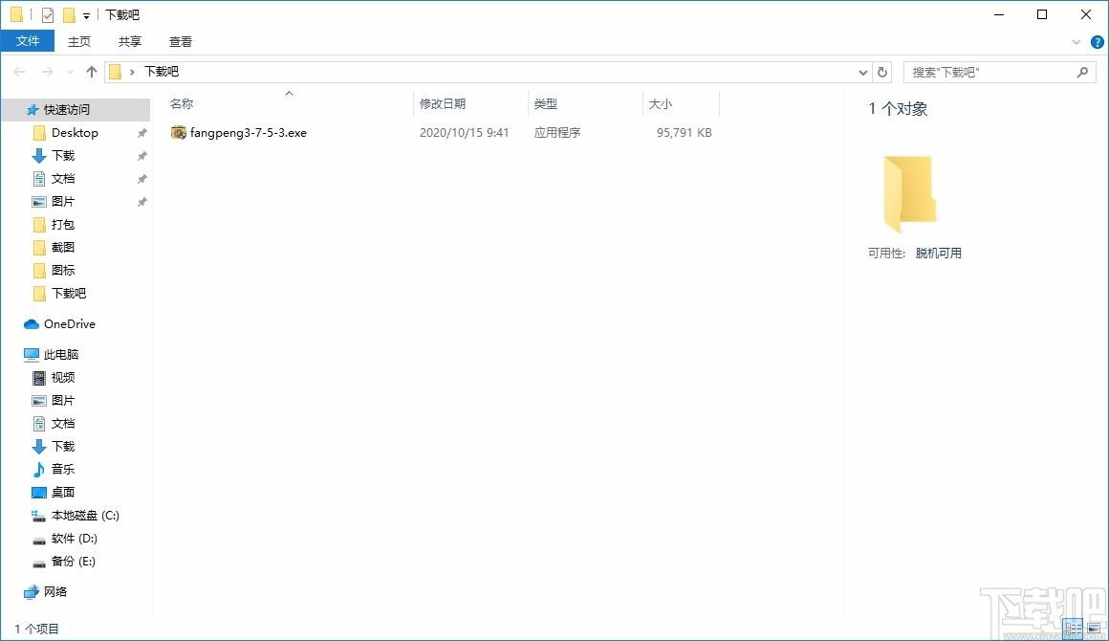Image resolution: width=1109 pixels, height=641 pixels.
Task: Switch to the 主页 ribbon tab
Action: [x=79, y=41]
